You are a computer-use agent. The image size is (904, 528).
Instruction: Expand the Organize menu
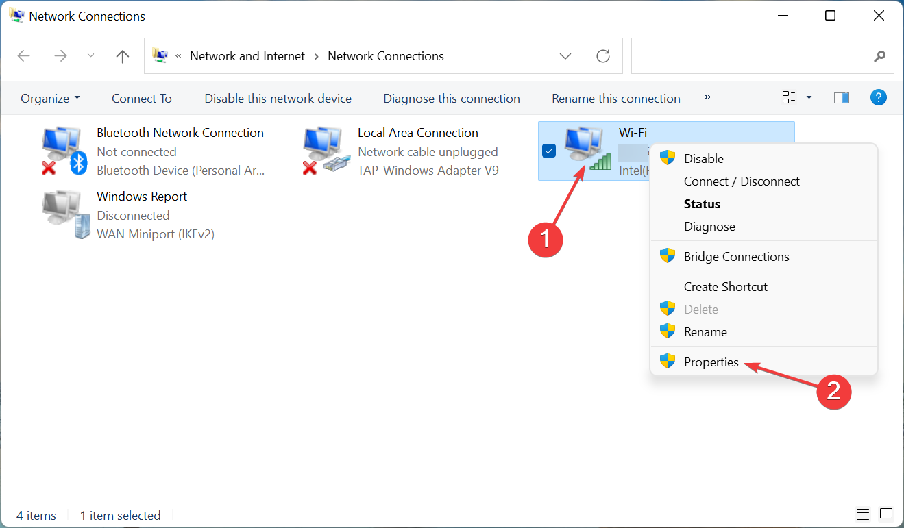(50, 99)
